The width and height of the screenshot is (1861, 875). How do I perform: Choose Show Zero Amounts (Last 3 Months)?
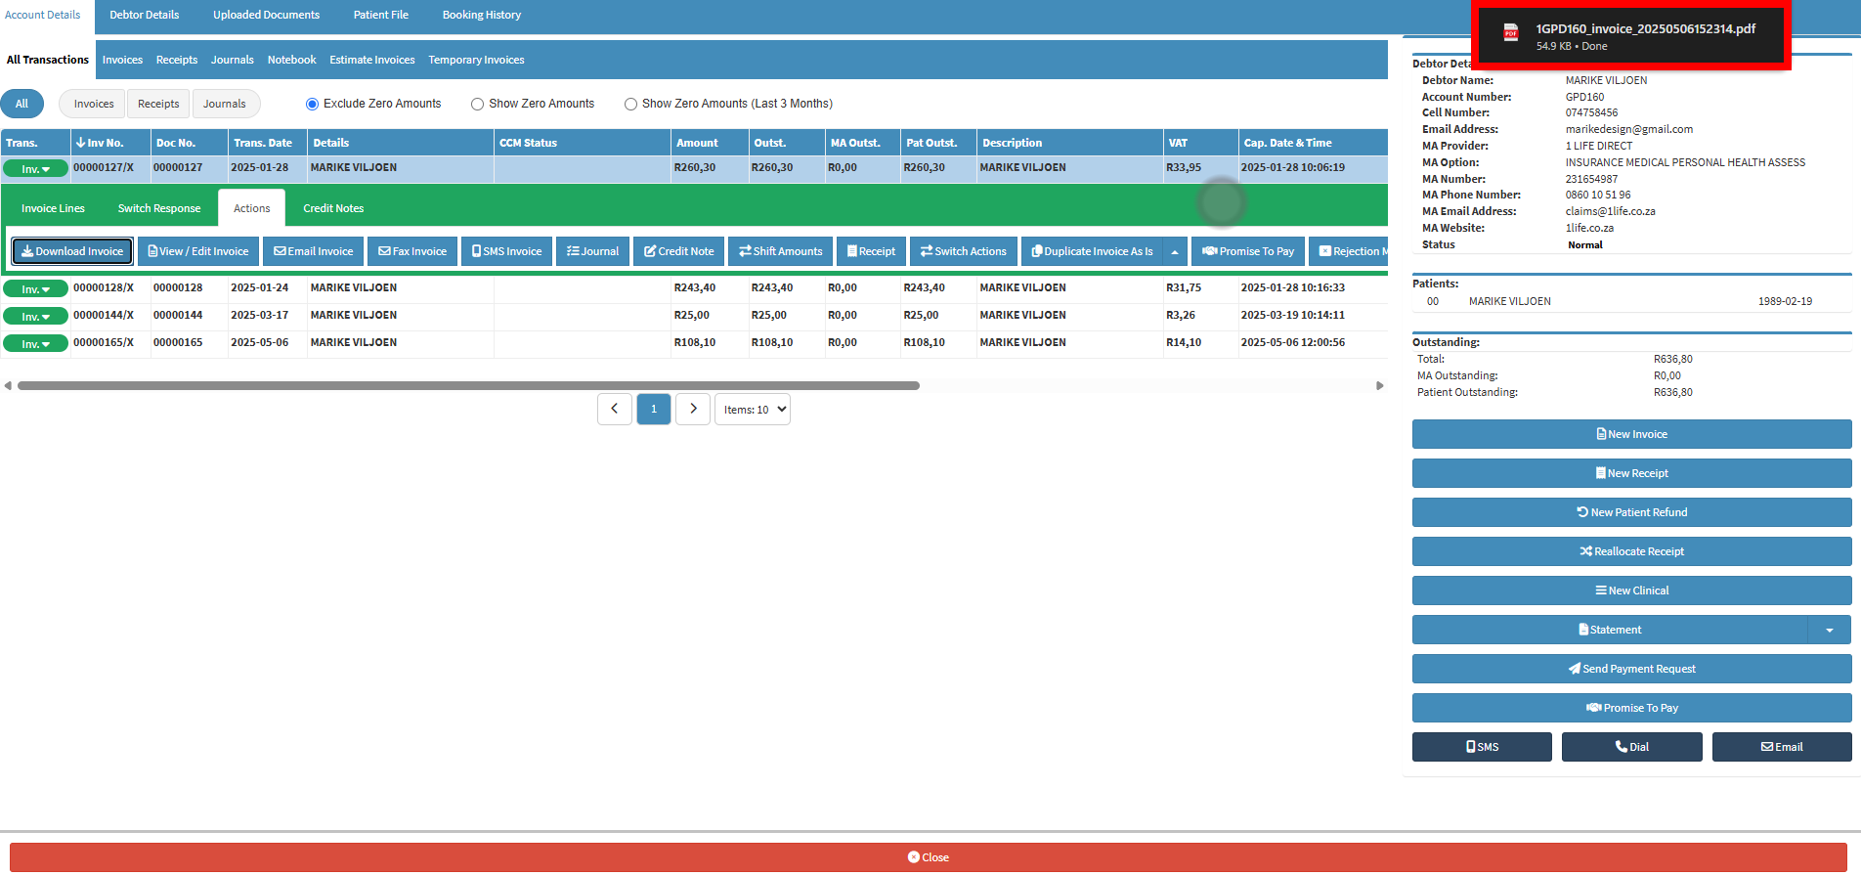[631, 104]
